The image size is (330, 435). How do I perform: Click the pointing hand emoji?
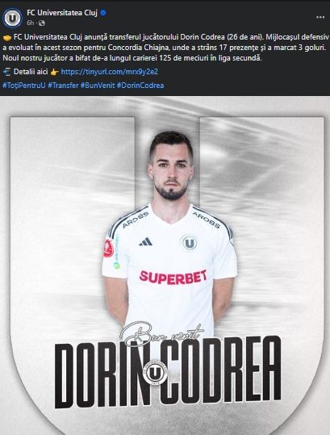pyautogui.click(x=54, y=72)
